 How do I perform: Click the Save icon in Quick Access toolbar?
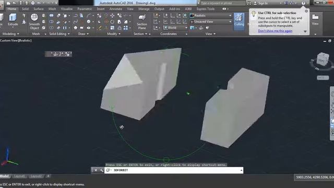point(21,3)
